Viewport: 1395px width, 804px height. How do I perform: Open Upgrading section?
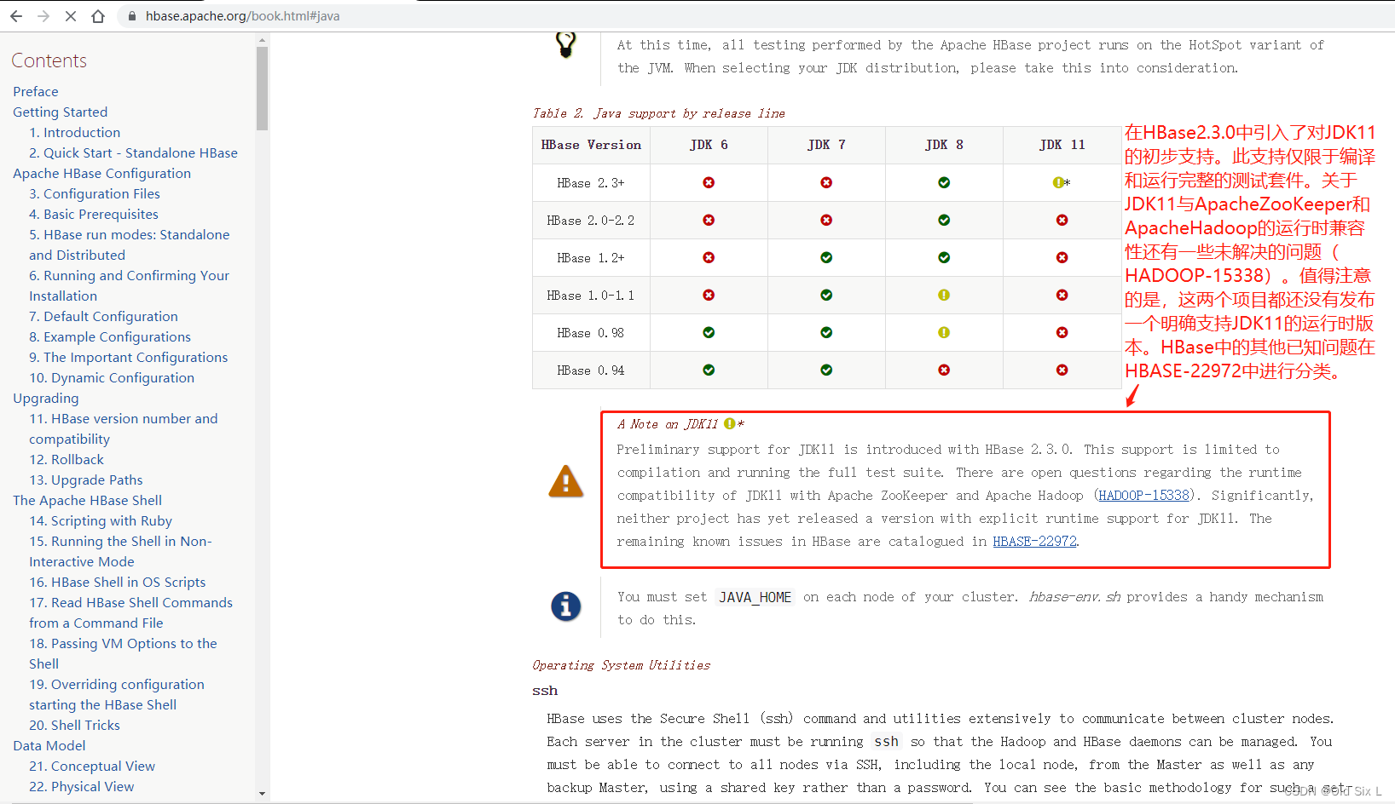[x=46, y=398]
